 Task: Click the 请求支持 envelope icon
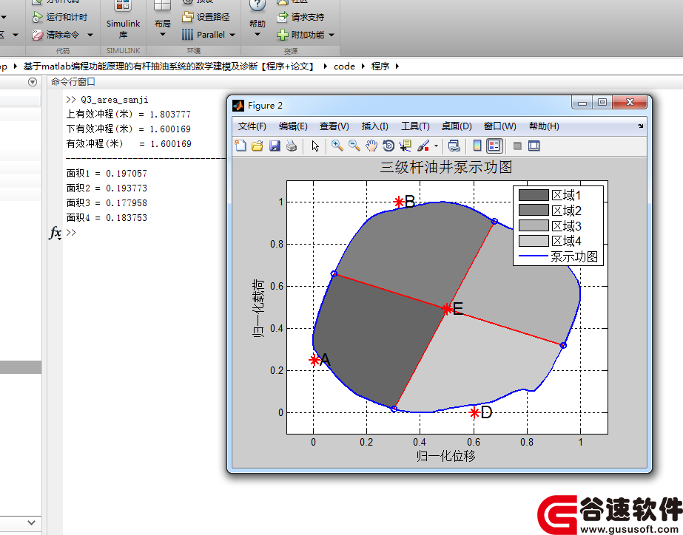(x=282, y=17)
